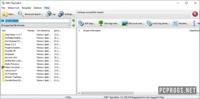This screenshot has width=200, height=99.
Task: Select the Window TopMost... row name
Action: click(14, 77)
